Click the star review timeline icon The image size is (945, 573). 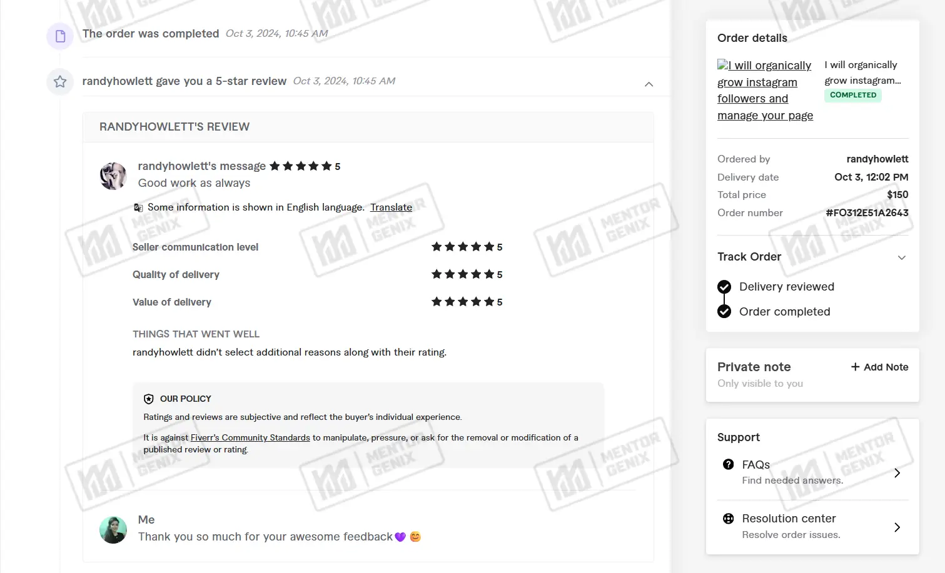(x=60, y=82)
